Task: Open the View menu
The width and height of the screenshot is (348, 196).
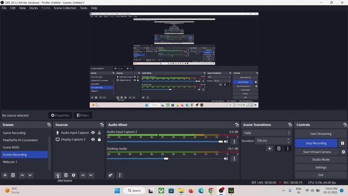Action: tap(22, 8)
